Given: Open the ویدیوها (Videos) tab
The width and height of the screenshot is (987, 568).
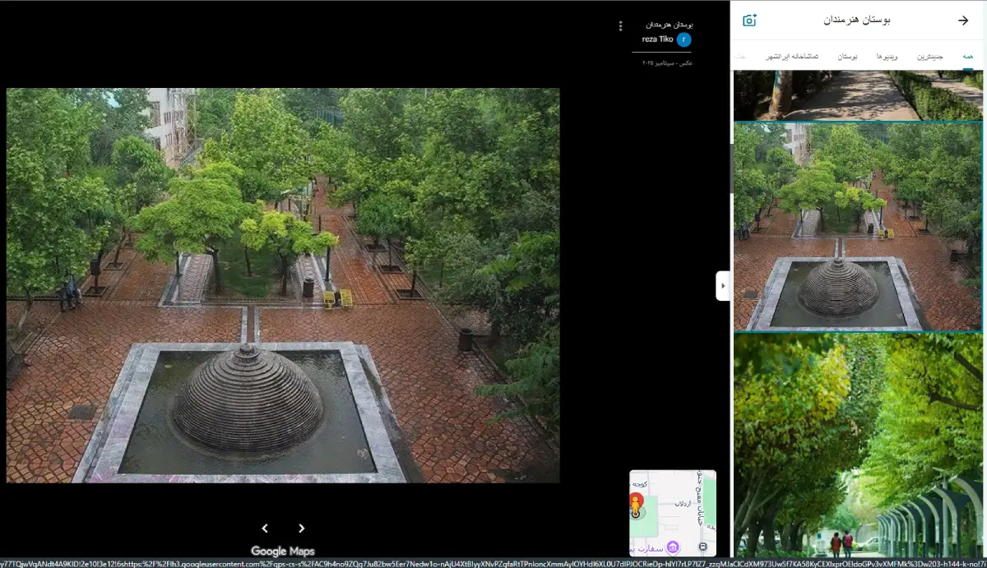Looking at the screenshot, I should (x=892, y=57).
